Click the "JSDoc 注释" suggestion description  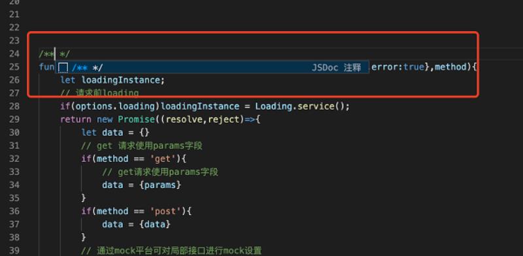click(x=336, y=68)
